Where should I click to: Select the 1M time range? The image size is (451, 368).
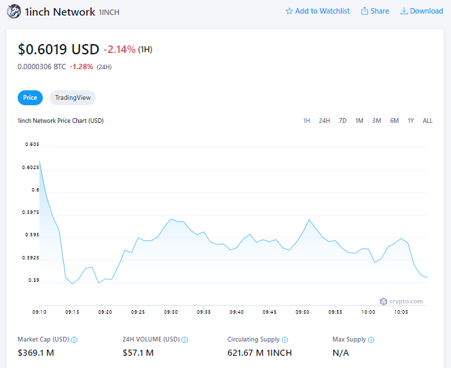(359, 121)
